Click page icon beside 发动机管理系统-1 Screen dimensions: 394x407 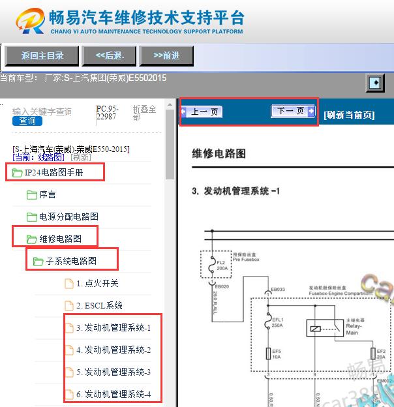tap(68, 328)
